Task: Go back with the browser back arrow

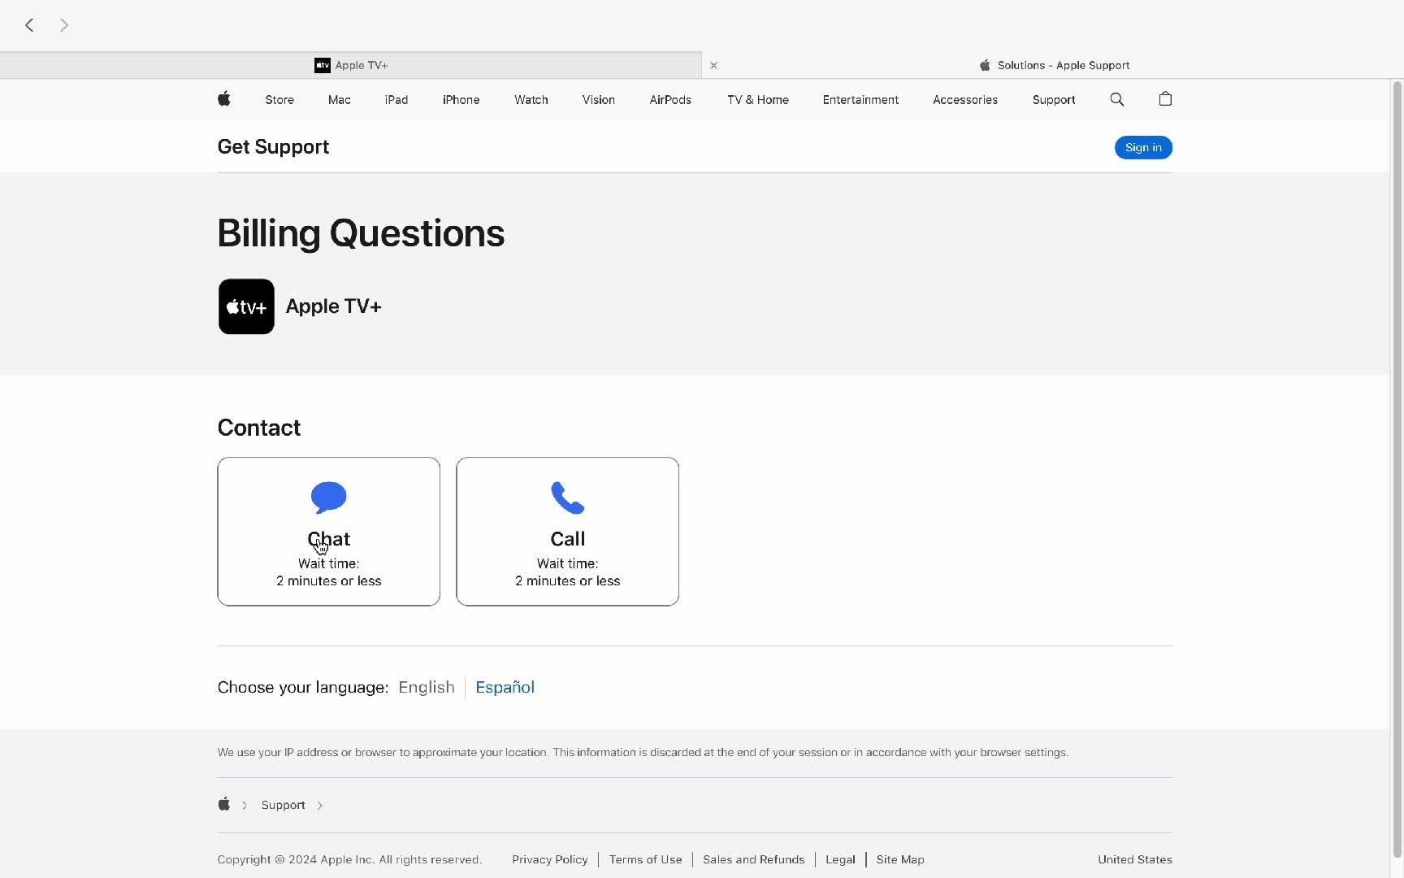Action: pyautogui.click(x=29, y=25)
